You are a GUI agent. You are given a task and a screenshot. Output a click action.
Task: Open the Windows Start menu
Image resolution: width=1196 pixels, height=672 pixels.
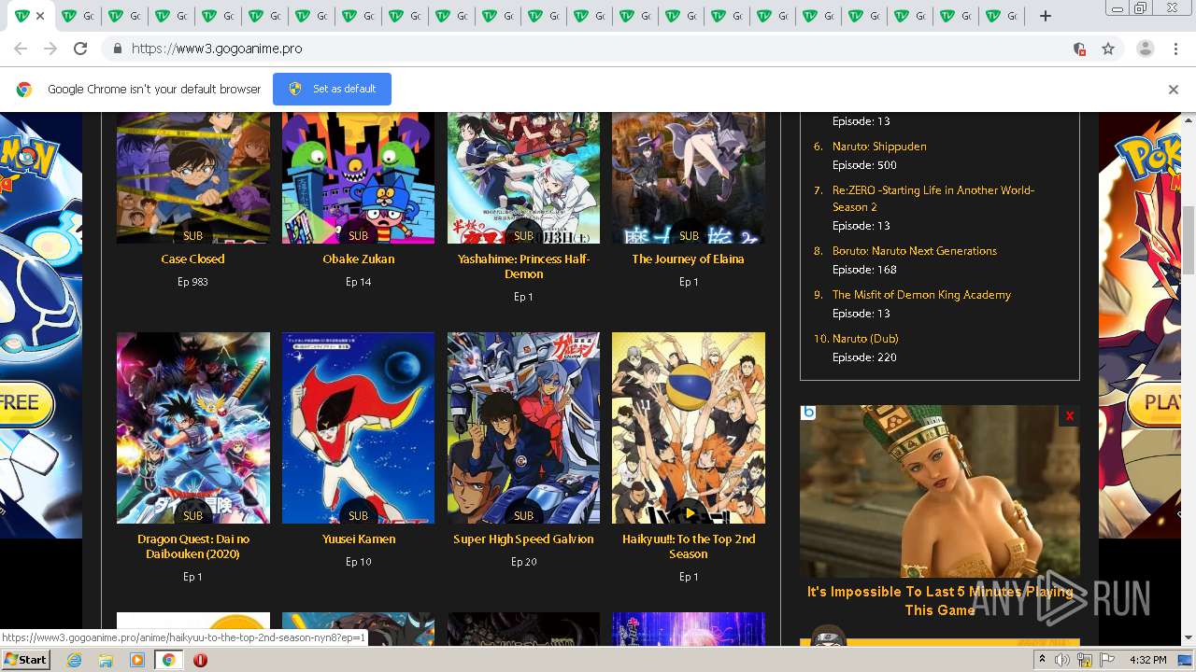[25, 660]
